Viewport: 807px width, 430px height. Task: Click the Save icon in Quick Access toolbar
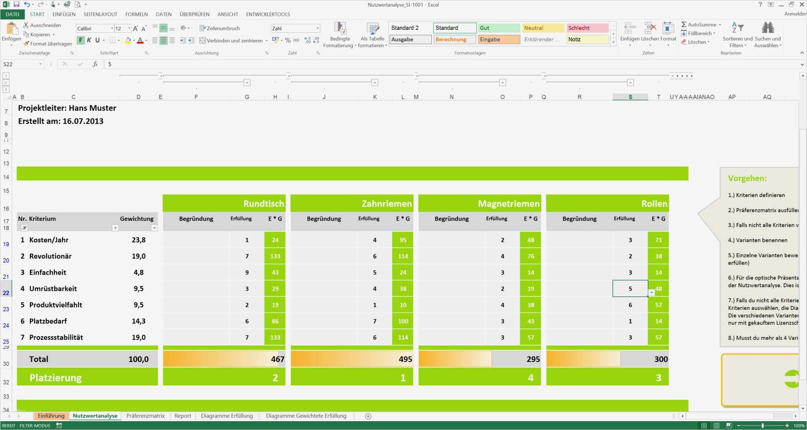[16, 5]
